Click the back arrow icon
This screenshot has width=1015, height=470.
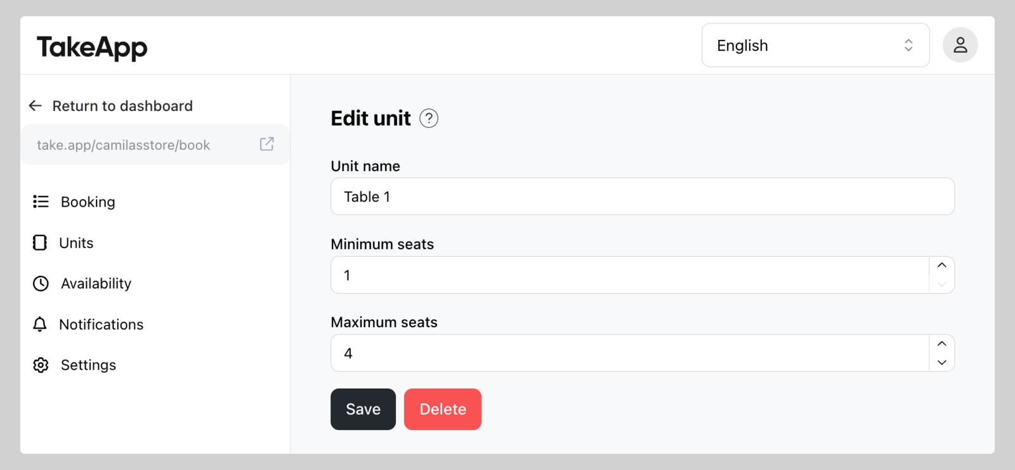[36, 106]
